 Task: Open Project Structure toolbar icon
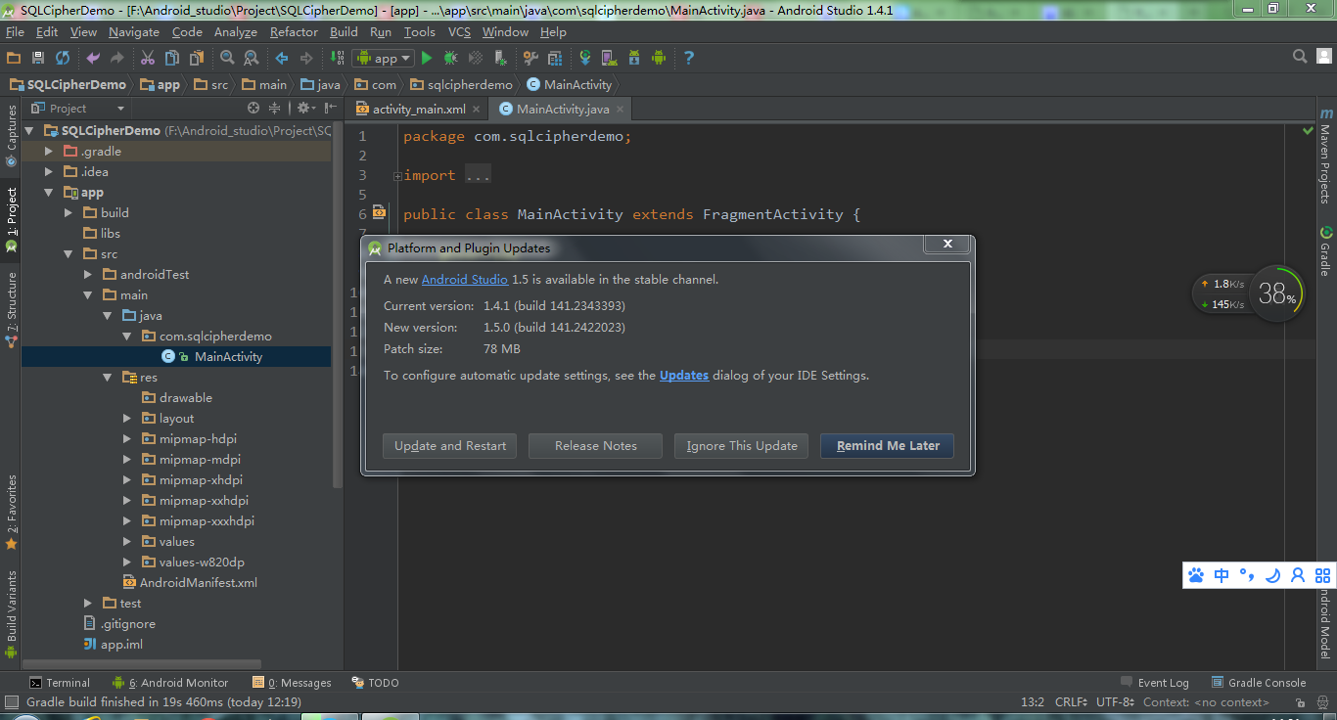(x=554, y=58)
